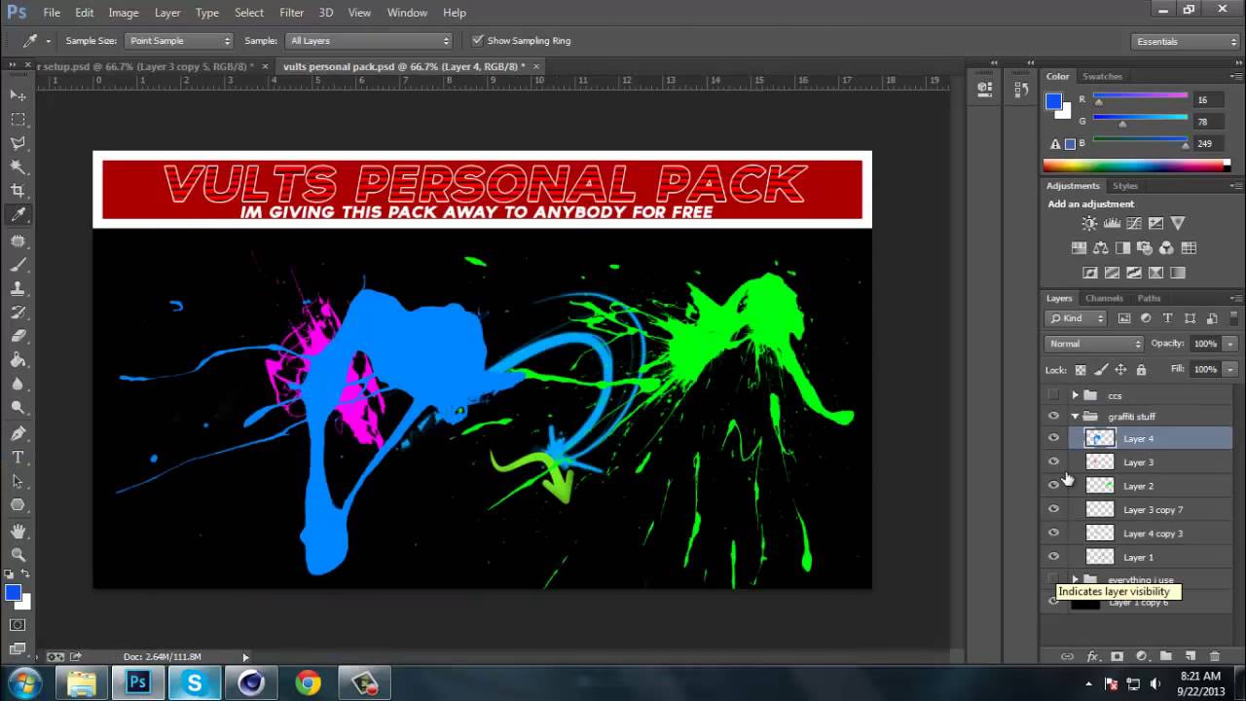Select the Hand tool
Image resolution: width=1246 pixels, height=701 pixels.
[18, 531]
